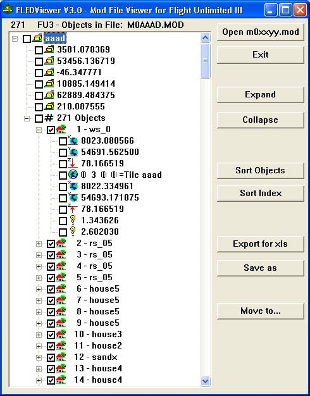Click the house icon for 12 - sandx
Viewport: 310px width, 396px height.
point(61,357)
